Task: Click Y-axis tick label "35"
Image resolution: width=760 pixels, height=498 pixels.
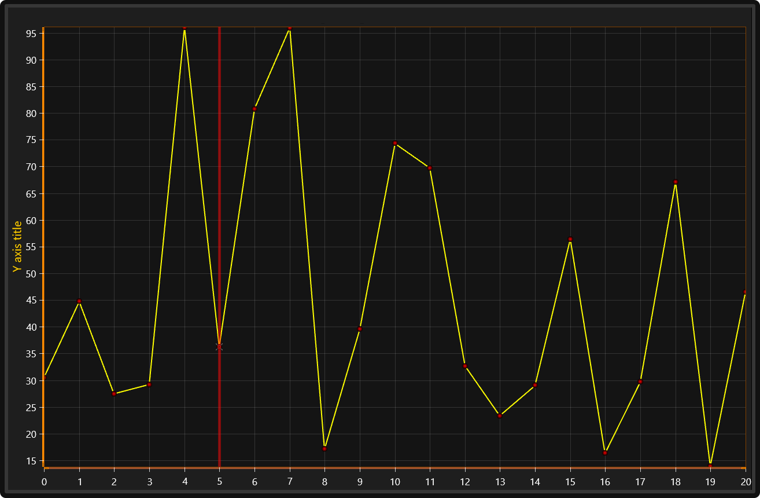Action: click(x=31, y=354)
